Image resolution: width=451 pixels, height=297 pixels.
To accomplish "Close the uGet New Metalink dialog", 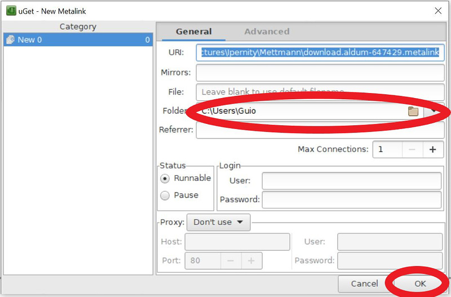I will pos(438,11).
